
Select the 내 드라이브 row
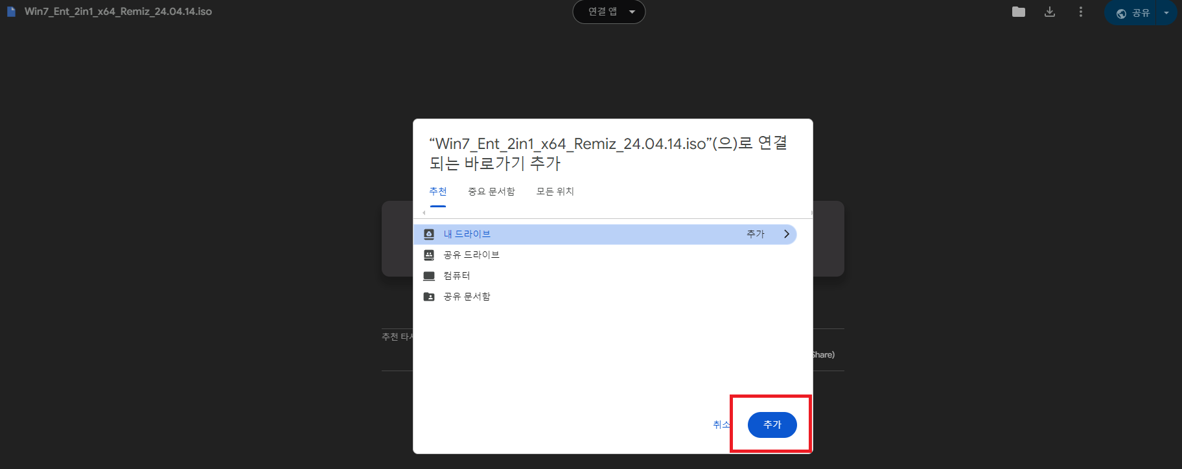click(x=605, y=234)
